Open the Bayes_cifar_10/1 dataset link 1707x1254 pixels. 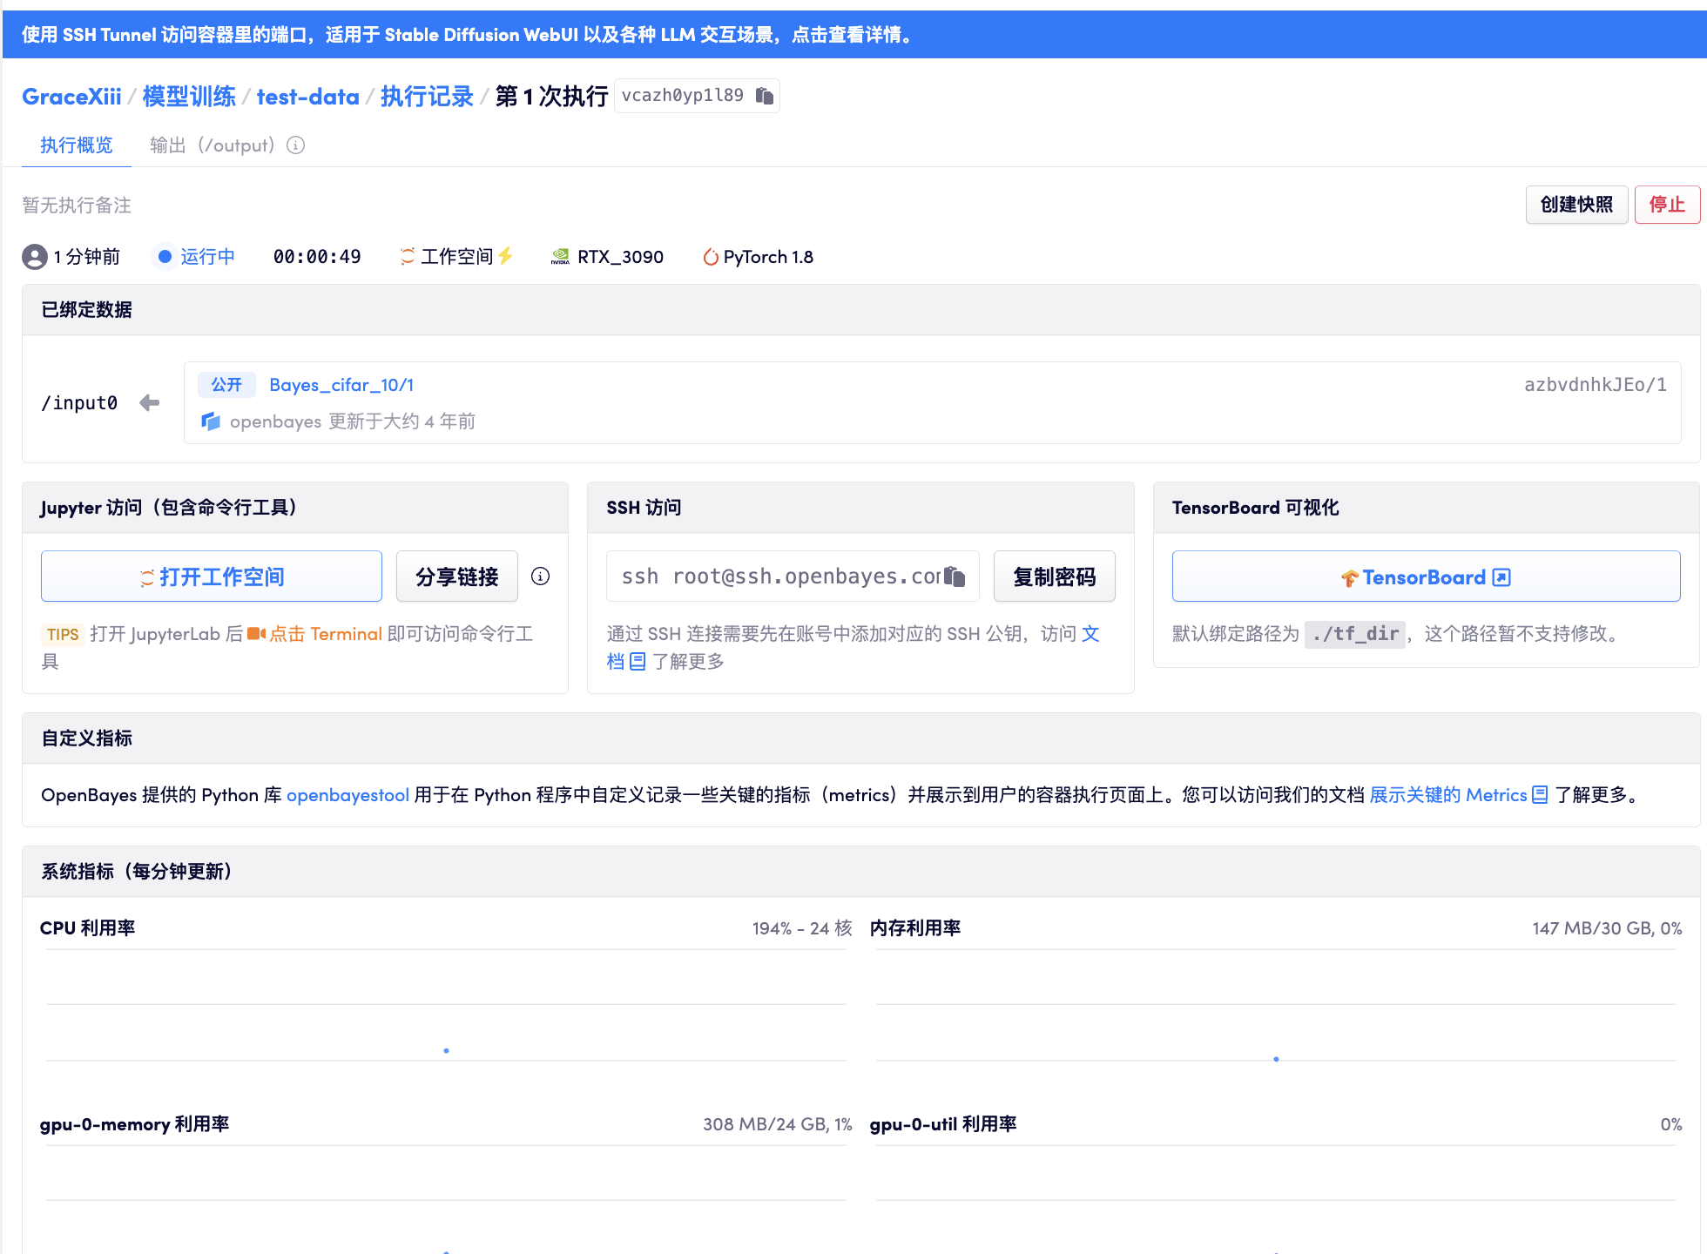click(341, 385)
